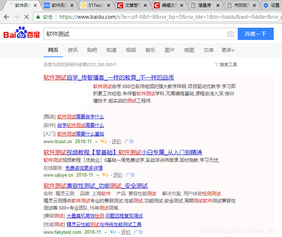Click 评价 on the www.itcast.cn result
This screenshot has height=237, width=282.
pos(117,142)
